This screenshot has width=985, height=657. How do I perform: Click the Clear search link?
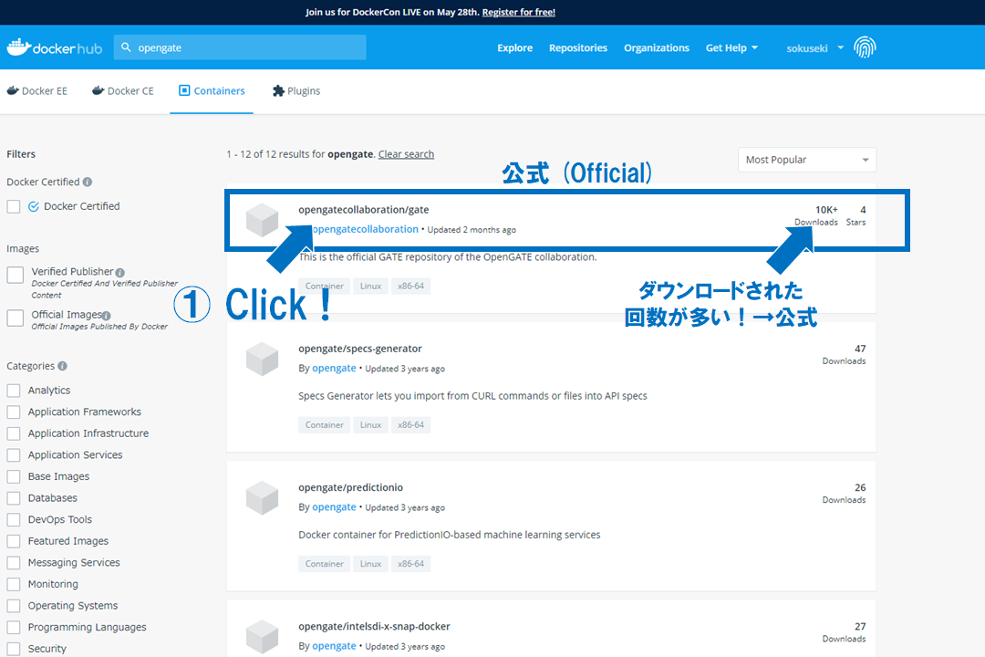point(406,154)
